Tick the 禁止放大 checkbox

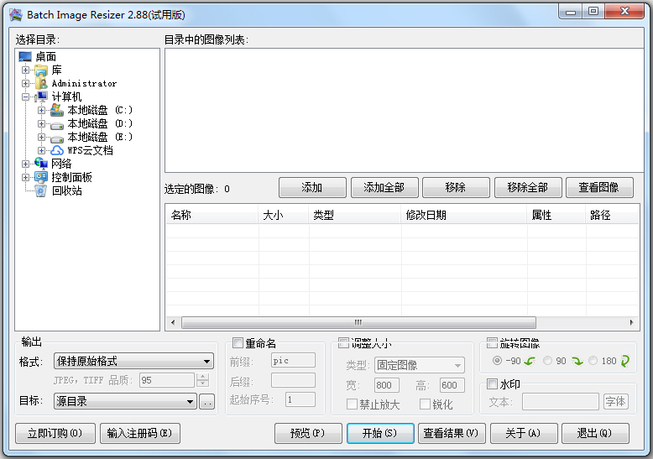(352, 404)
